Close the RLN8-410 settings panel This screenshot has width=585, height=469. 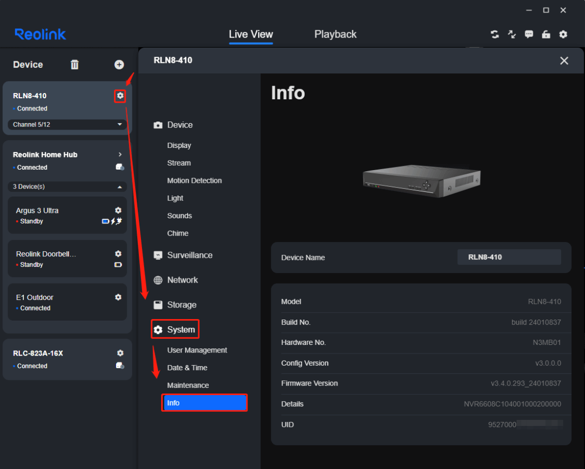(564, 60)
